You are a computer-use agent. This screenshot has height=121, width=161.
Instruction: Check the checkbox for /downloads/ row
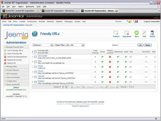[x=35, y=57]
